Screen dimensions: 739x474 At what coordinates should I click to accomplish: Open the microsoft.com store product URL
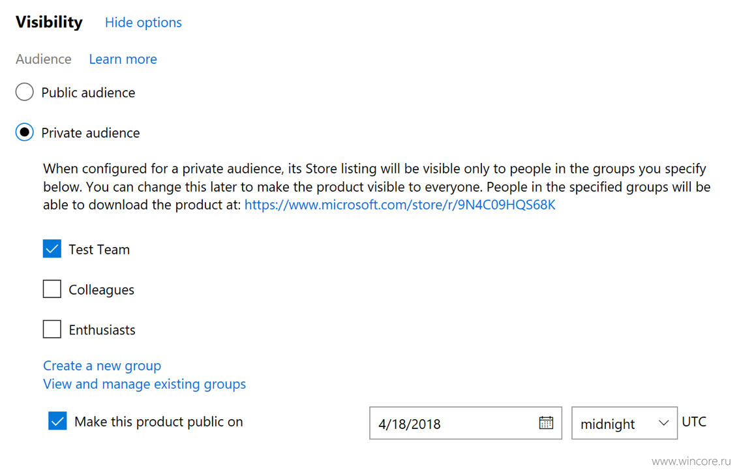point(400,205)
